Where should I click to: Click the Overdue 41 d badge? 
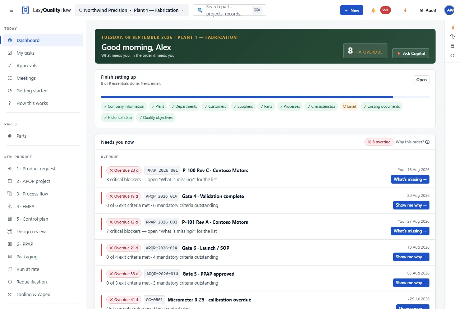click(x=124, y=300)
